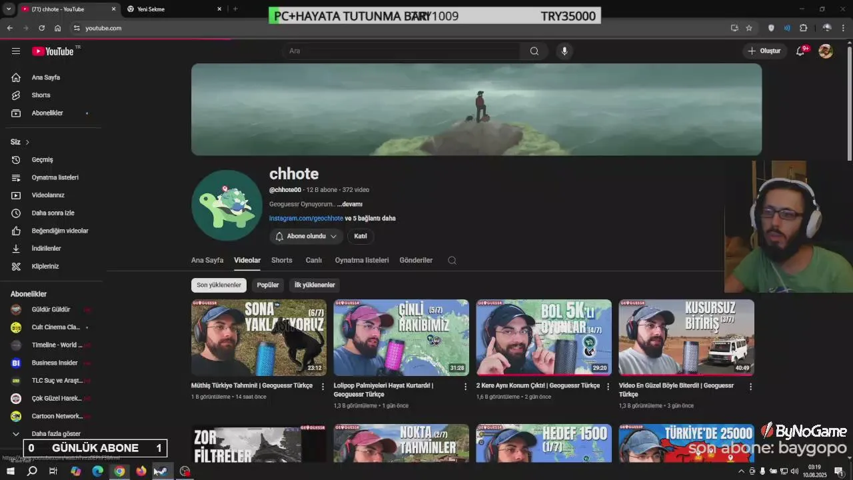Select Popüler filter chip
This screenshot has height=480, width=853.
(x=268, y=285)
